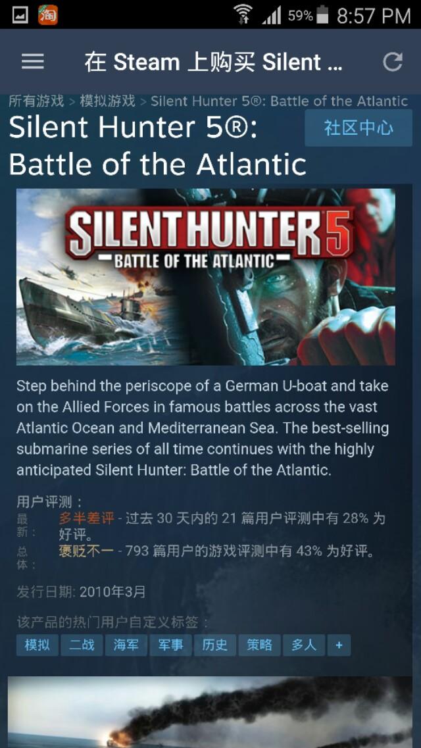
Task: Tap the page refresh icon
Action: (393, 62)
